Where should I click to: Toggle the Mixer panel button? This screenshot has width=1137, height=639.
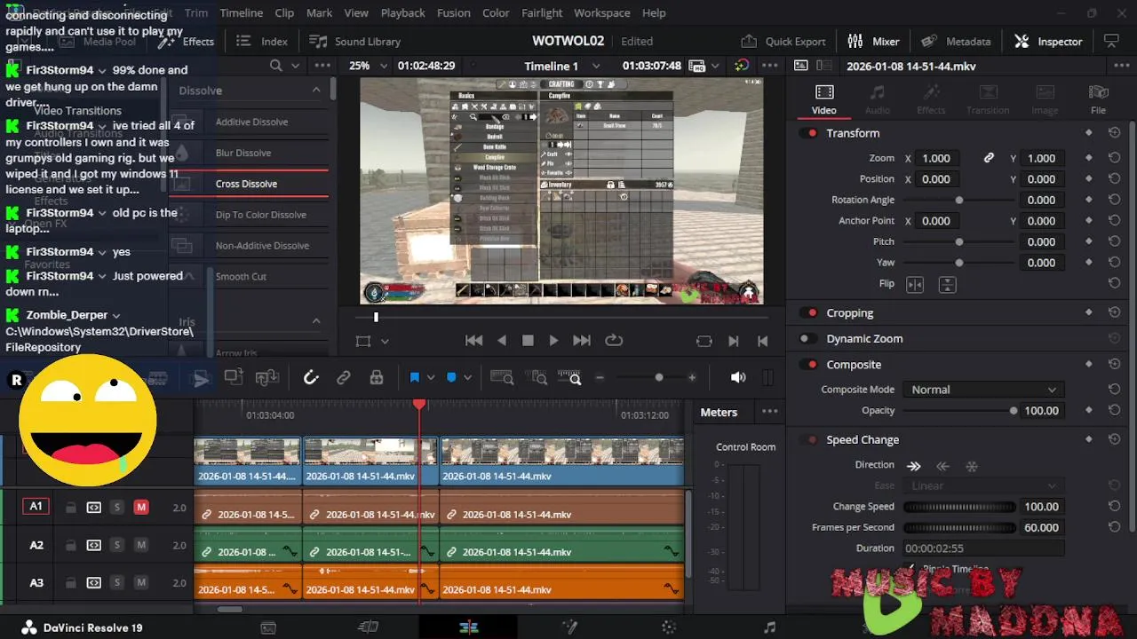[x=873, y=41]
